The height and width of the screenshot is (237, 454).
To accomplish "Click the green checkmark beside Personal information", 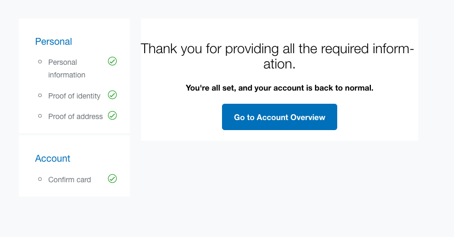I will coord(112,62).
